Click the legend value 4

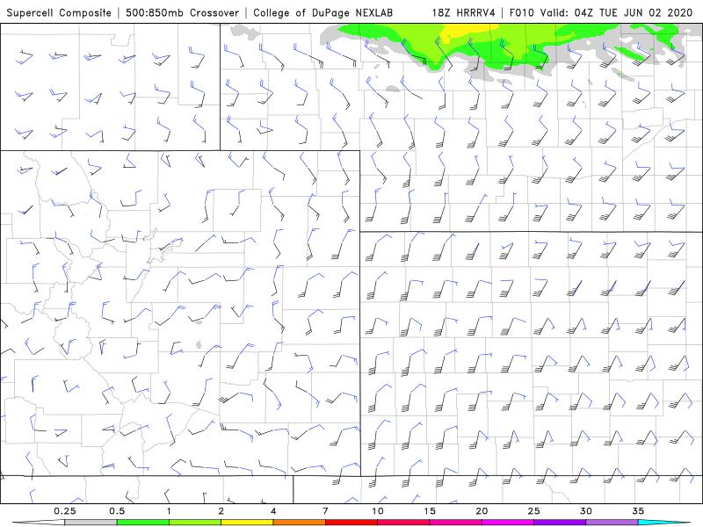273,511
